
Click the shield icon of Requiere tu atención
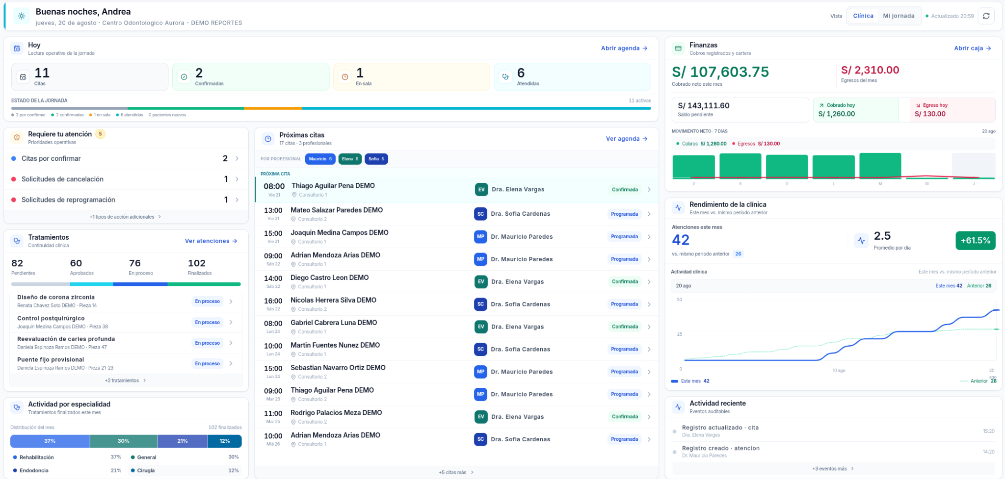[17, 138]
